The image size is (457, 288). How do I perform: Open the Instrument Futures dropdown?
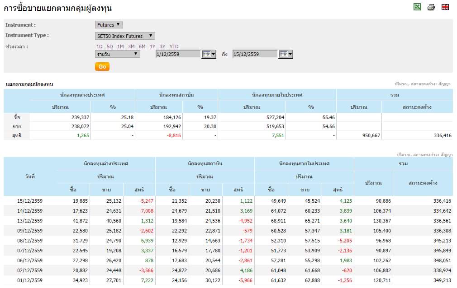109,25
